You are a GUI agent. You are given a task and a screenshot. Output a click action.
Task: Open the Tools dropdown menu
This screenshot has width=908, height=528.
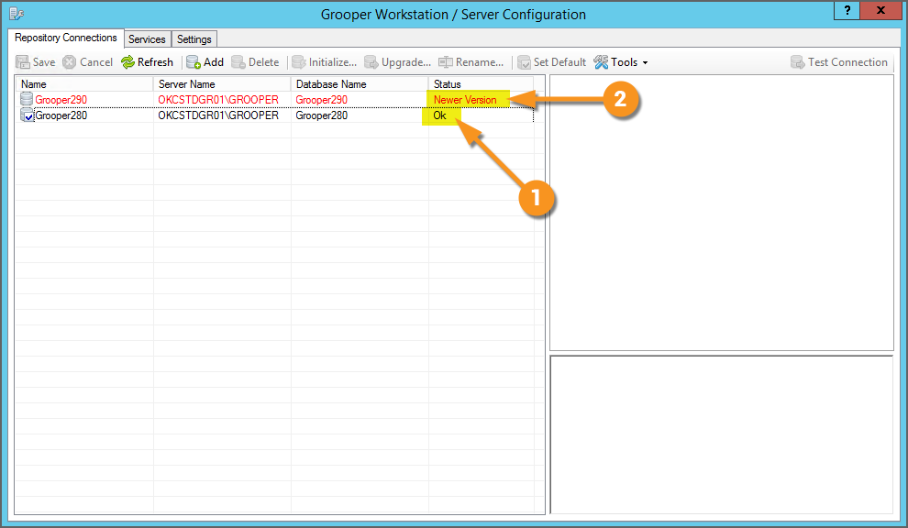[621, 62]
